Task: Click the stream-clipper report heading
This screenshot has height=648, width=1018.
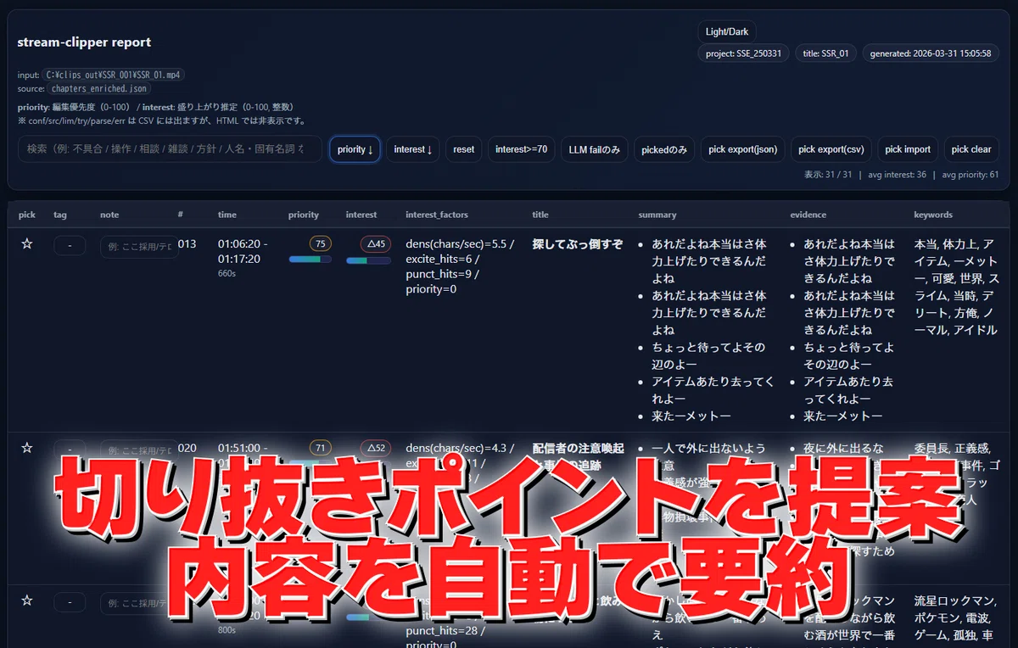Action: pos(84,42)
